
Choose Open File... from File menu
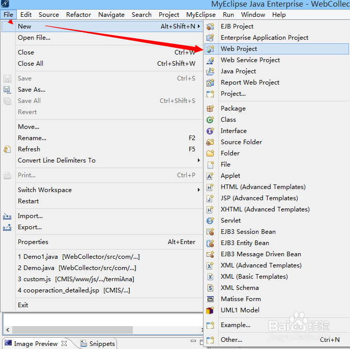click(102, 38)
